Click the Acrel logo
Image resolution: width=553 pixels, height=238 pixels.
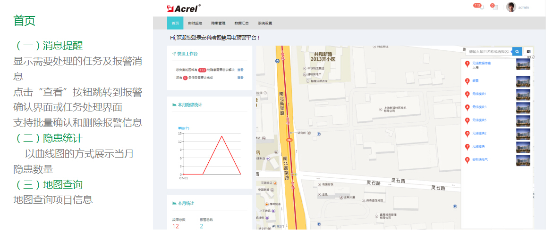point(184,8)
